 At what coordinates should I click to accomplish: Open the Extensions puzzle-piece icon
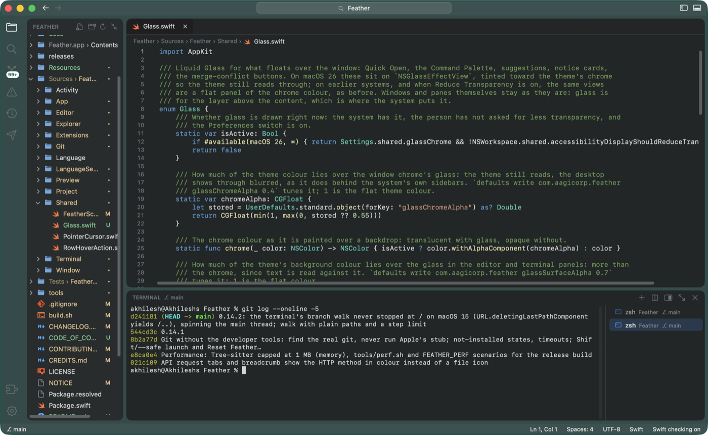(12, 390)
